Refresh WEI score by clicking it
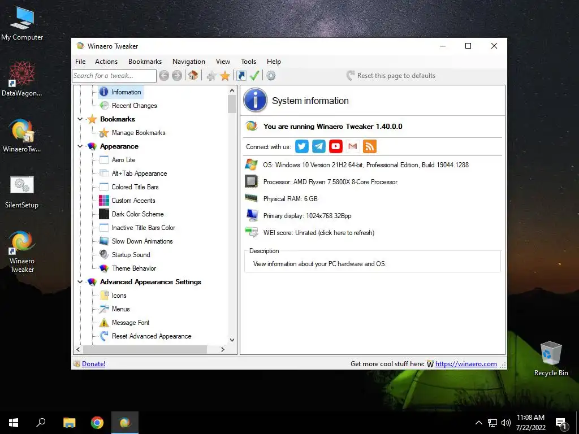The height and width of the screenshot is (434, 579). click(x=319, y=233)
